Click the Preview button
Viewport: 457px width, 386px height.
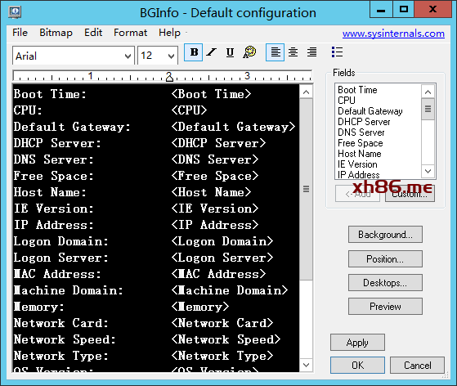point(385,307)
